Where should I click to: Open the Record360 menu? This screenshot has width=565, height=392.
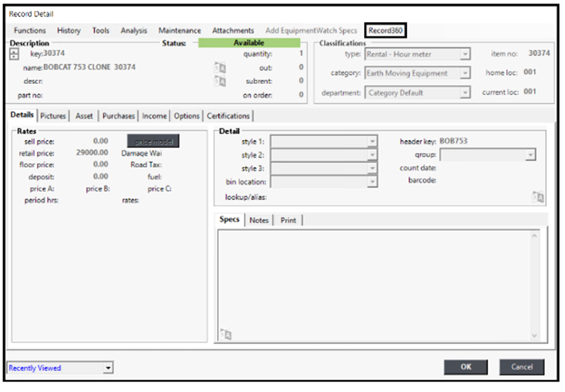(385, 30)
